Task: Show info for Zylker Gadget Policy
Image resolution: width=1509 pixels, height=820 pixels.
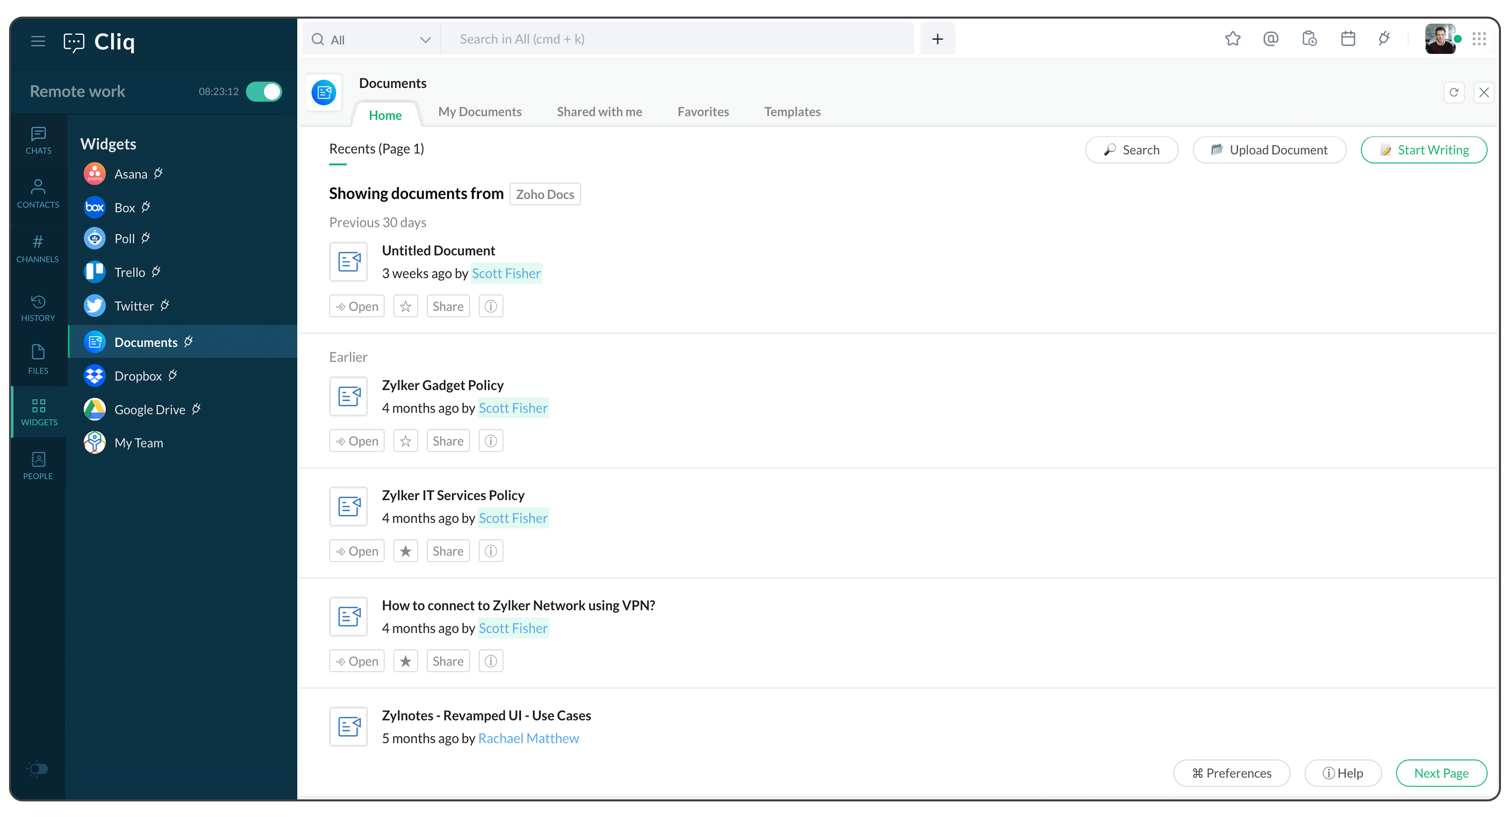Action: pyautogui.click(x=490, y=441)
